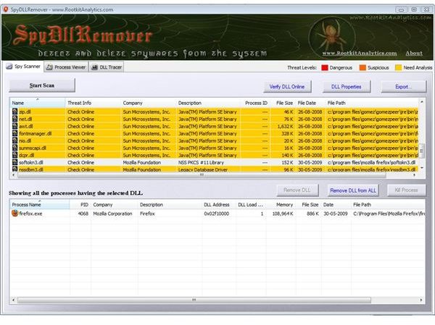Select the fontmanager.dll row name

(x=36, y=133)
